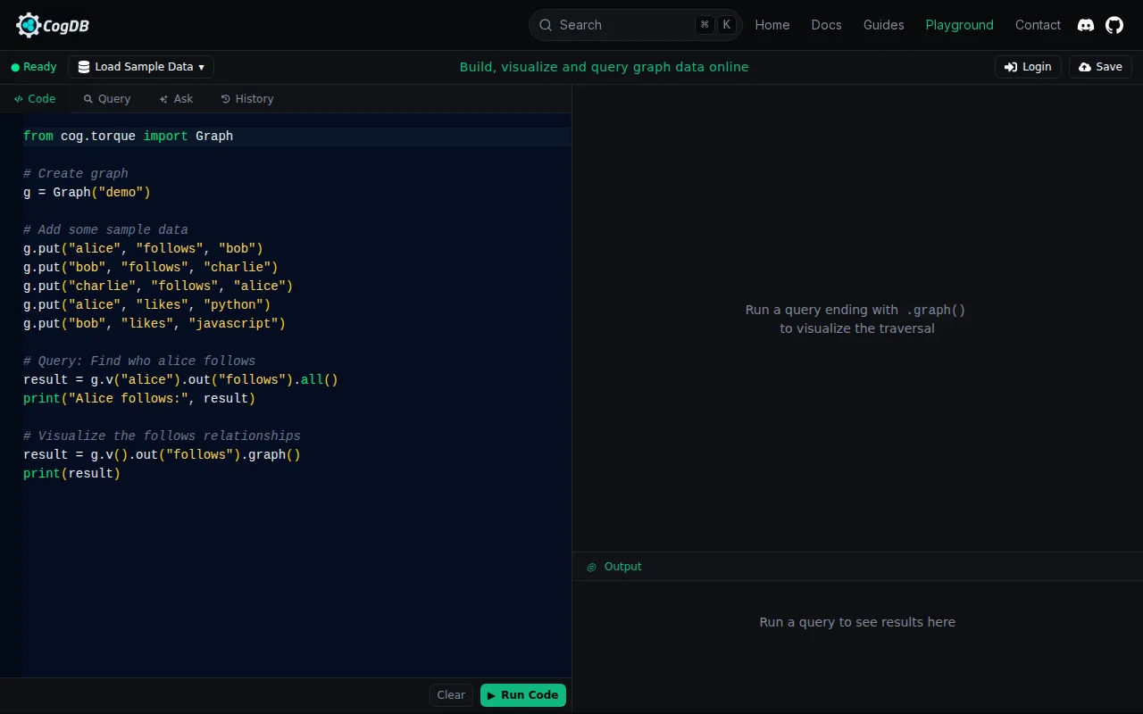Switch to the History tab
Viewport: 1143px width, 714px height.
(247, 99)
